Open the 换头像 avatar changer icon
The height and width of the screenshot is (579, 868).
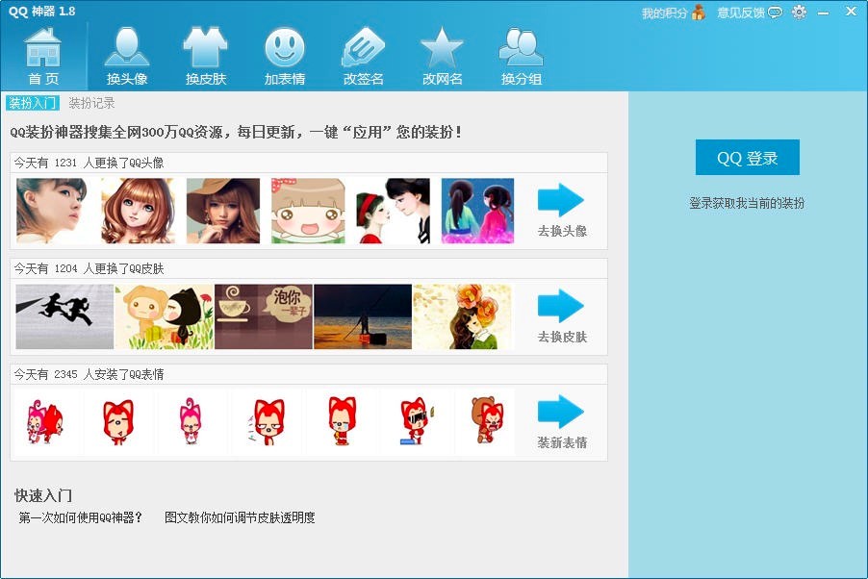point(128,53)
